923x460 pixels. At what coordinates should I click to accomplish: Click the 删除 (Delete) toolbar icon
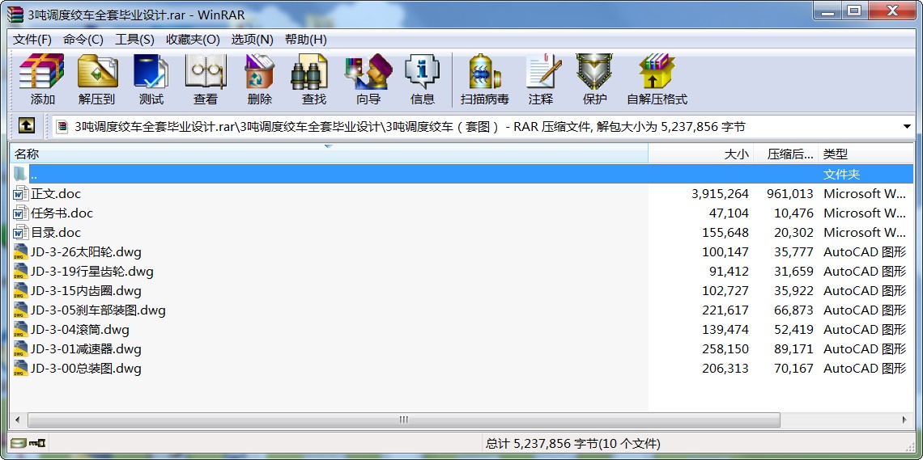pos(259,79)
